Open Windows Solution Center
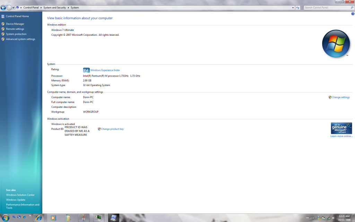 [20, 195]
